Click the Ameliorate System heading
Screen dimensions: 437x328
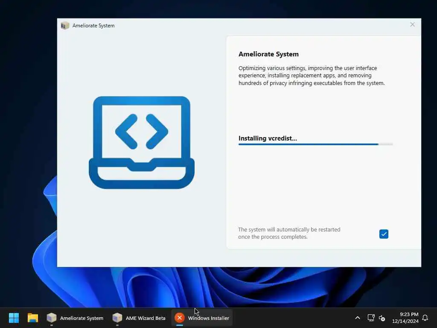coord(268,54)
